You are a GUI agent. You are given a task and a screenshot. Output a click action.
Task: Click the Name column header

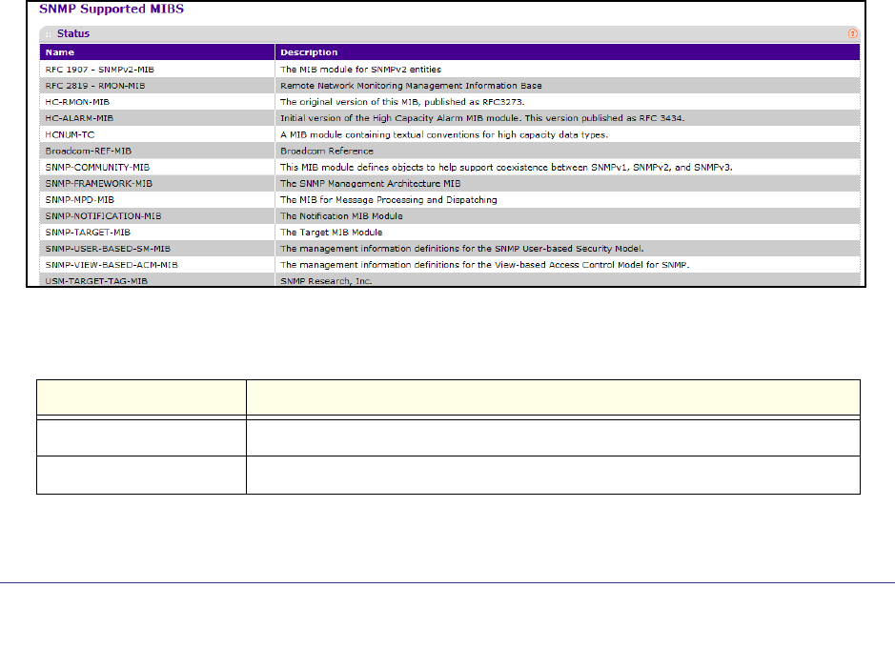(157, 52)
